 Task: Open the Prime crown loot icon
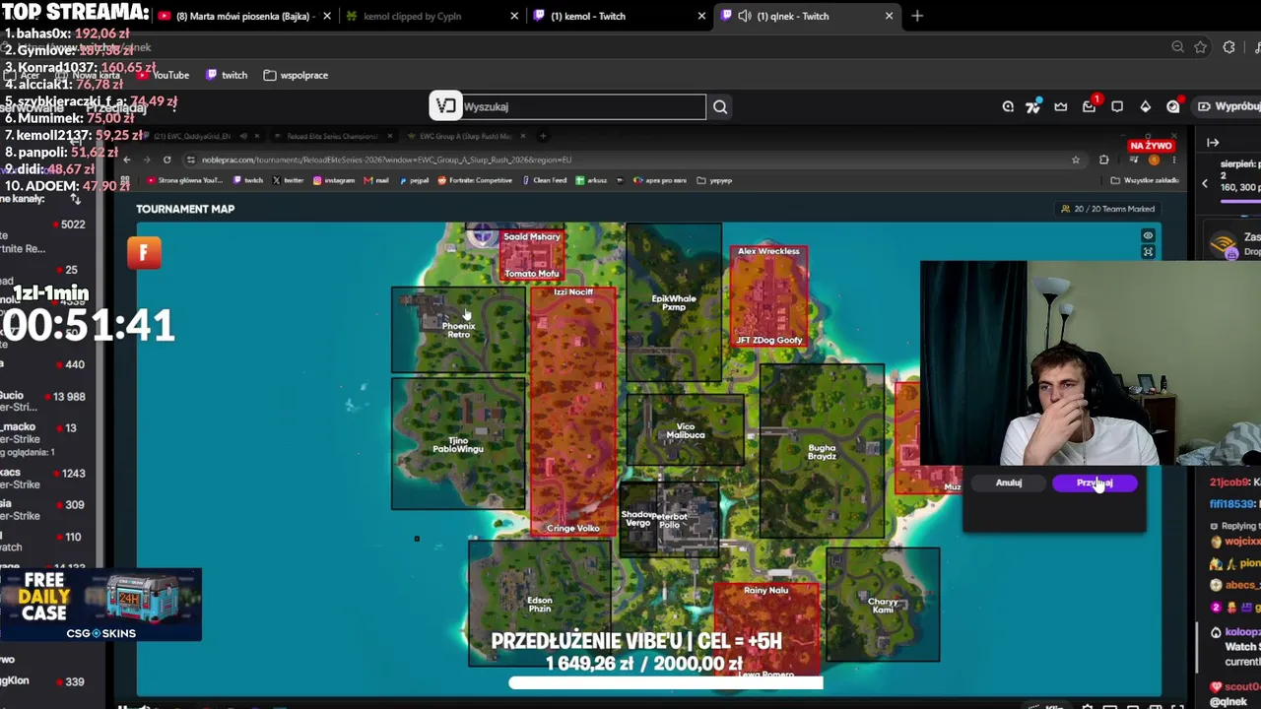[1061, 106]
